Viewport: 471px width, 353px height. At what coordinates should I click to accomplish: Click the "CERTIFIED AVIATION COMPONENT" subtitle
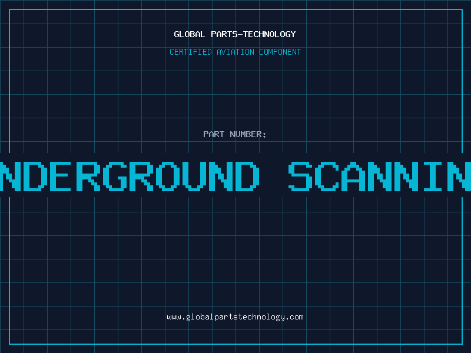click(x=235, y=52)
